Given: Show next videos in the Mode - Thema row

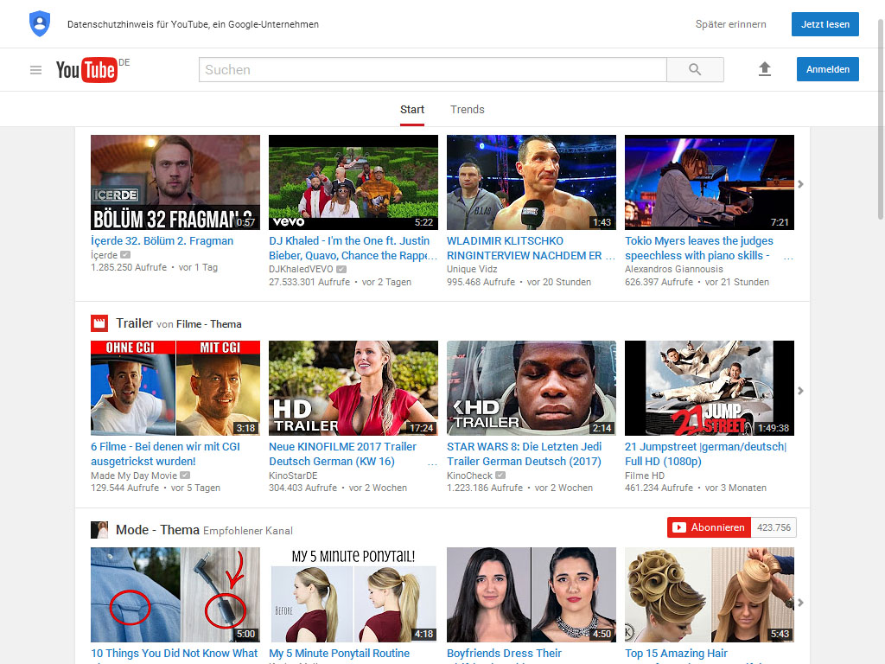Looking at the screenshot, I should 800,603.
